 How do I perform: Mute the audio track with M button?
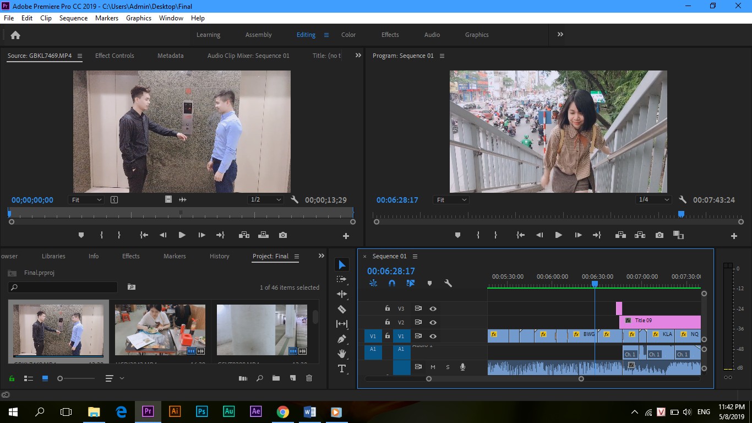point(433,367)
